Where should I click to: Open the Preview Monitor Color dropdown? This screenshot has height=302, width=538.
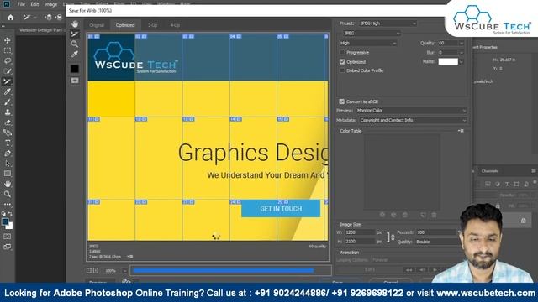[x=411, y=111]
